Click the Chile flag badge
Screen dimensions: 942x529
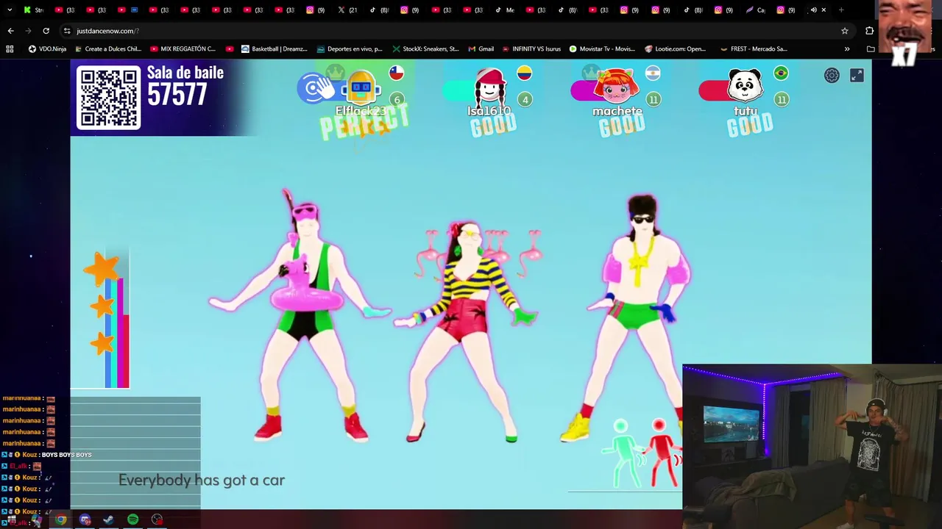pyautogui.click(x=397, y=73)
